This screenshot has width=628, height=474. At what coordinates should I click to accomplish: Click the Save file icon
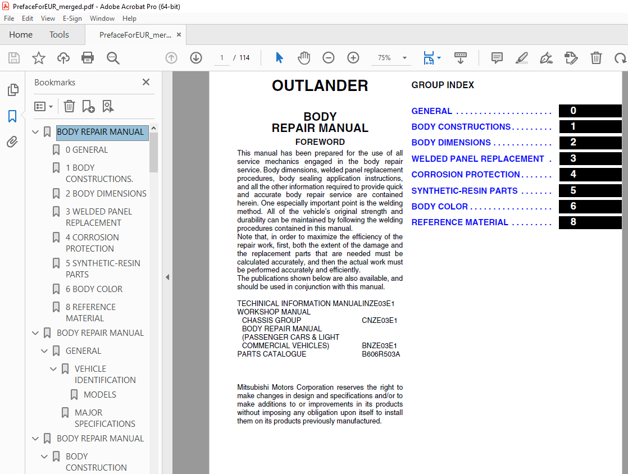click(x=13, y=58)
